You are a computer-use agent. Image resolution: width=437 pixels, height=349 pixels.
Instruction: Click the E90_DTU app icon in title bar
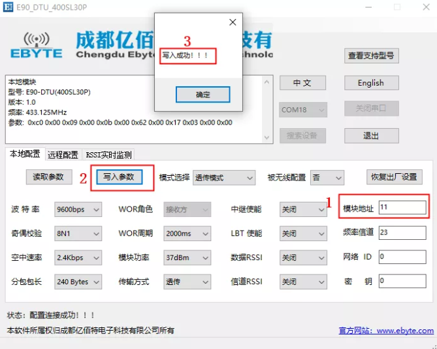pyautogui.click(x=8, y=7)
